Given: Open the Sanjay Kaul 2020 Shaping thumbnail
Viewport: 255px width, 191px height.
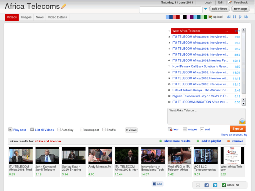Looking at the screenshot, I should point(74,155).
